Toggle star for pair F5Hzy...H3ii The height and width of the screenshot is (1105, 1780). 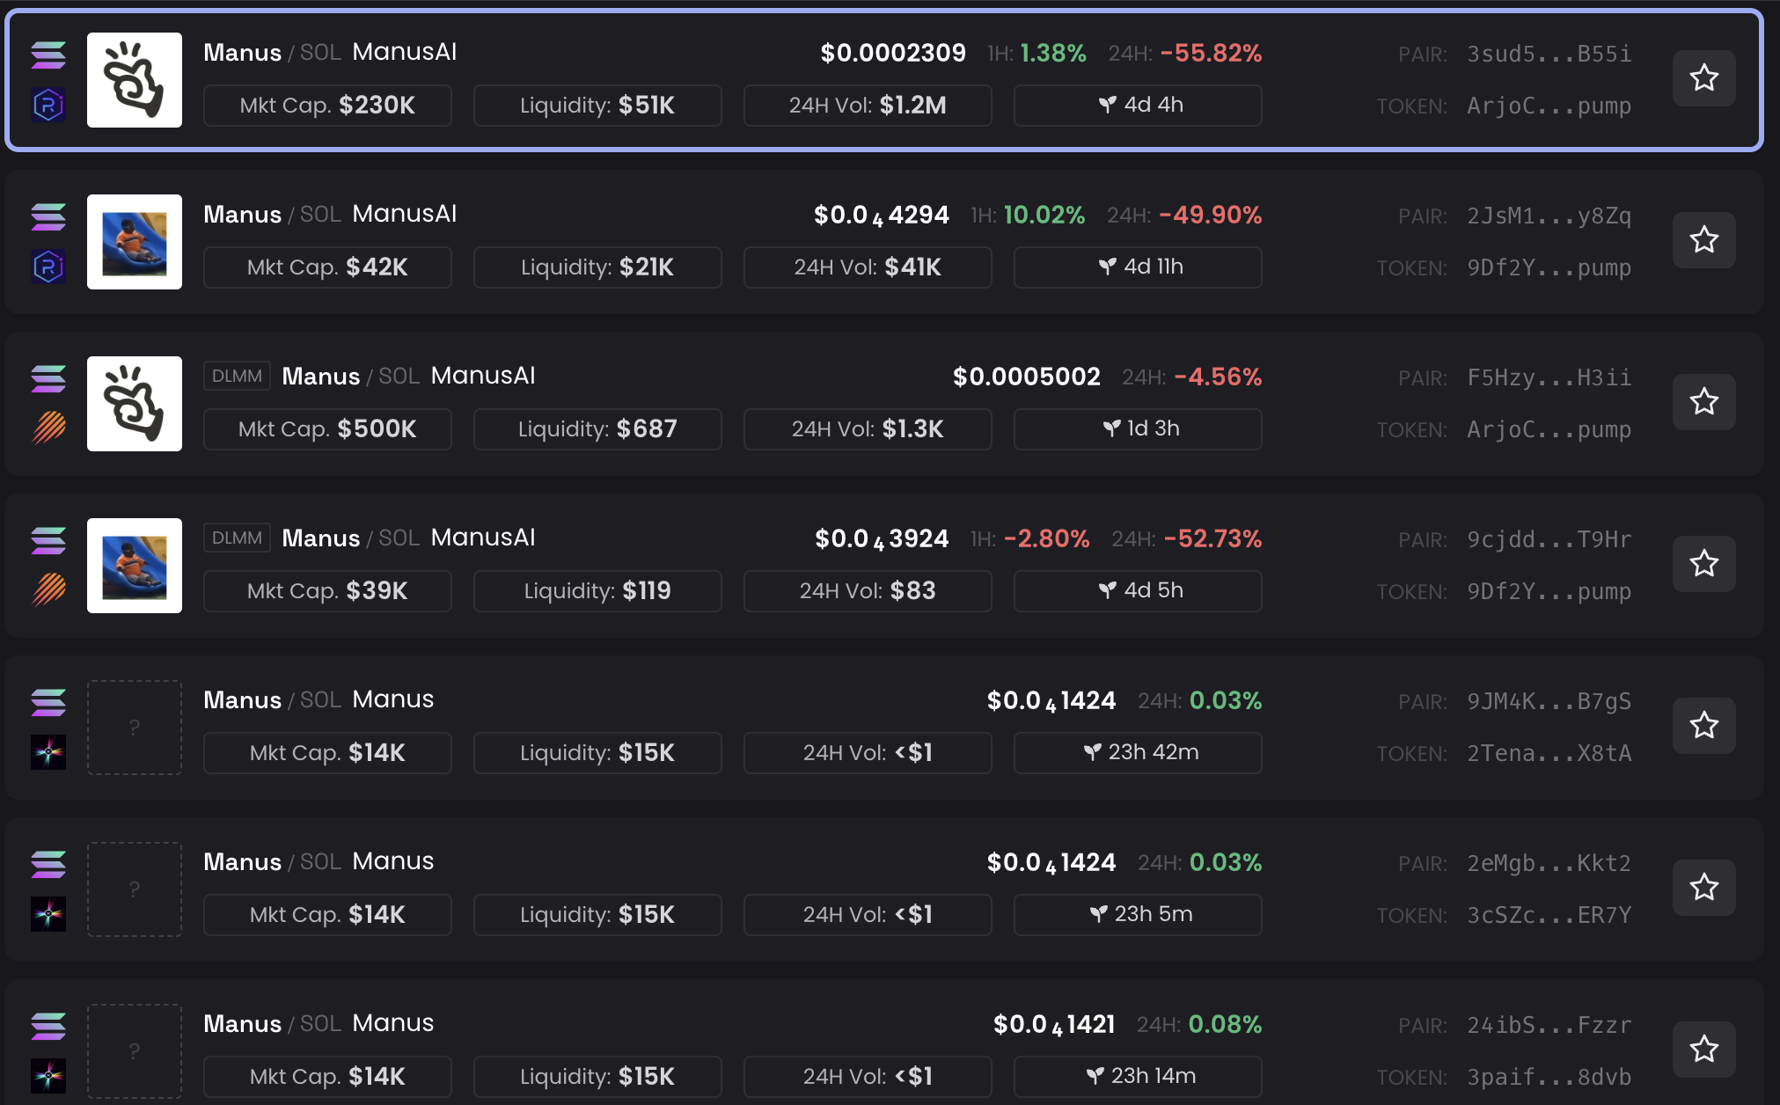pyautogui.click(x=1703, y=402)
